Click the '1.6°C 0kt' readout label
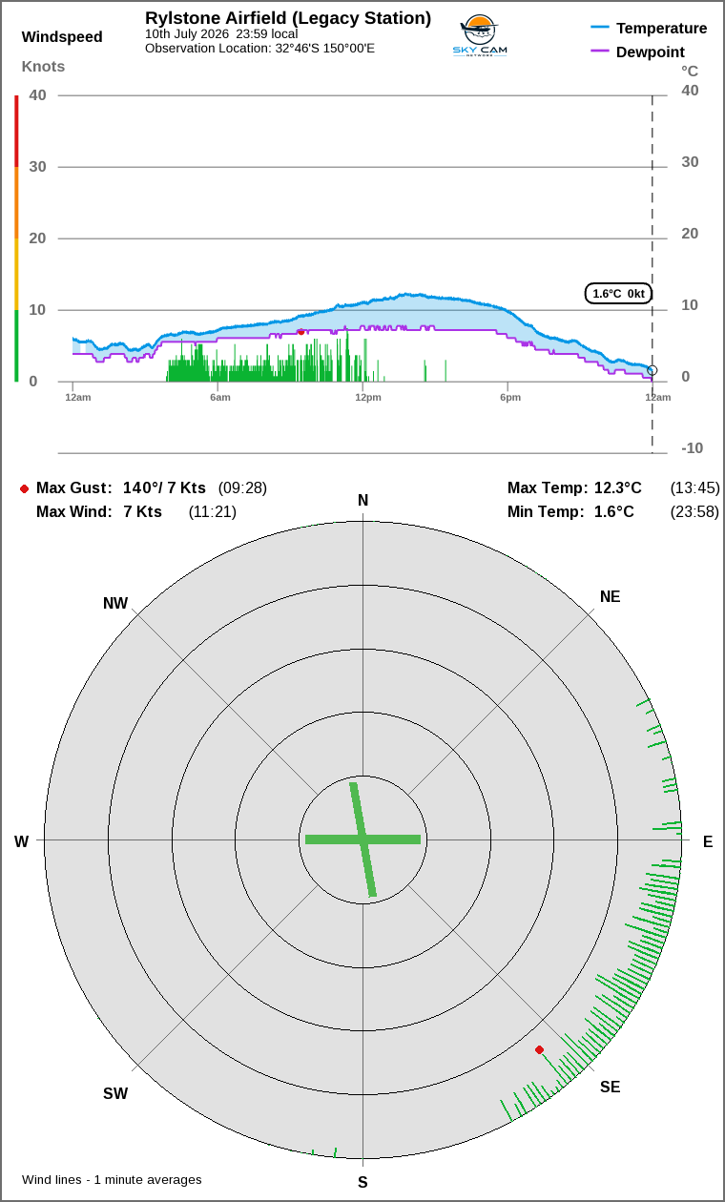The height and width of the screenshot is (1202, 725). [618, 294]
